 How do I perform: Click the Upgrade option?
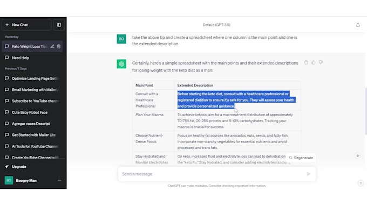tap(32, 167)
